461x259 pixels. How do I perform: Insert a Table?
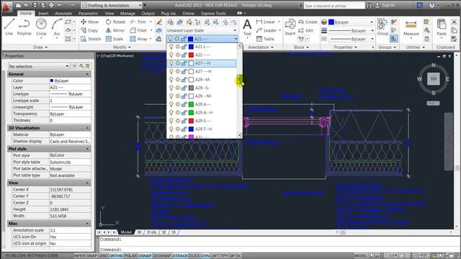(x=265, y=39)
